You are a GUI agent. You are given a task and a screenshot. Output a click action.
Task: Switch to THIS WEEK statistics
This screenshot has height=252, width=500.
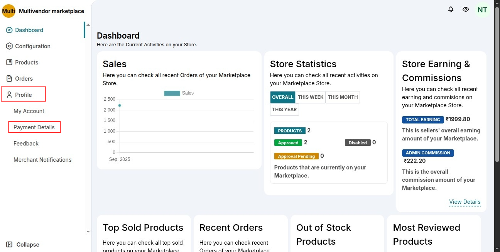pyautogui.click(x=310, y=97)
